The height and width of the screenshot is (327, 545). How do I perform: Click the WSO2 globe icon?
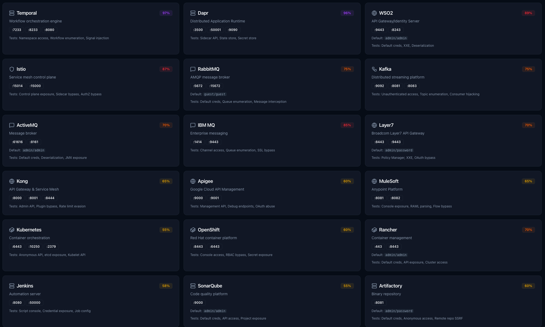pos(374,13)
